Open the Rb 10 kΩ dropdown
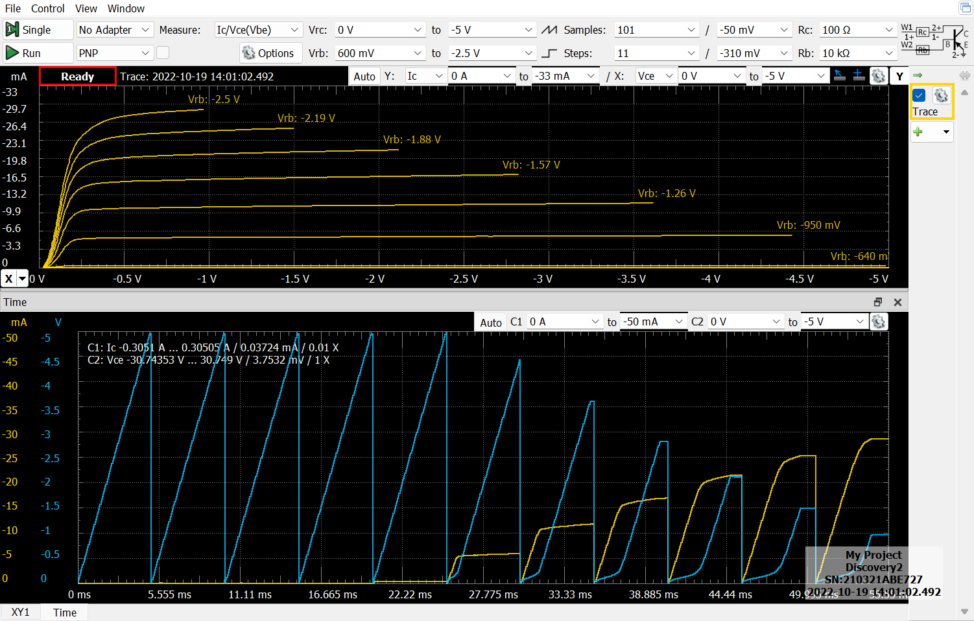 [858, 53]
